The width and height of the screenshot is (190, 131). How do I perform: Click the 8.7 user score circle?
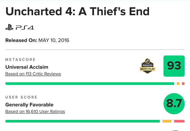tap(174, 104)
